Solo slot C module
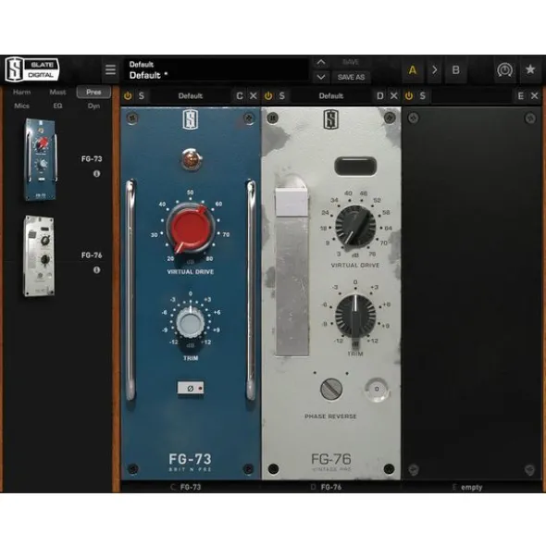This screenshot has height=547, width=546. coord(142,96)
